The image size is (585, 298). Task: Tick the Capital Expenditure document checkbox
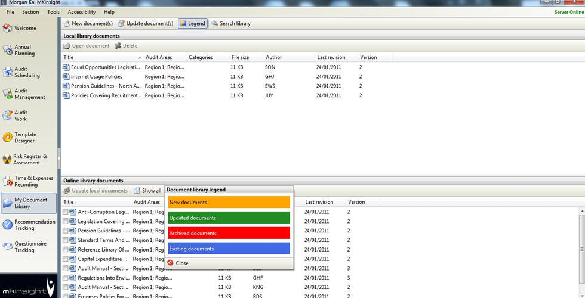65,259
